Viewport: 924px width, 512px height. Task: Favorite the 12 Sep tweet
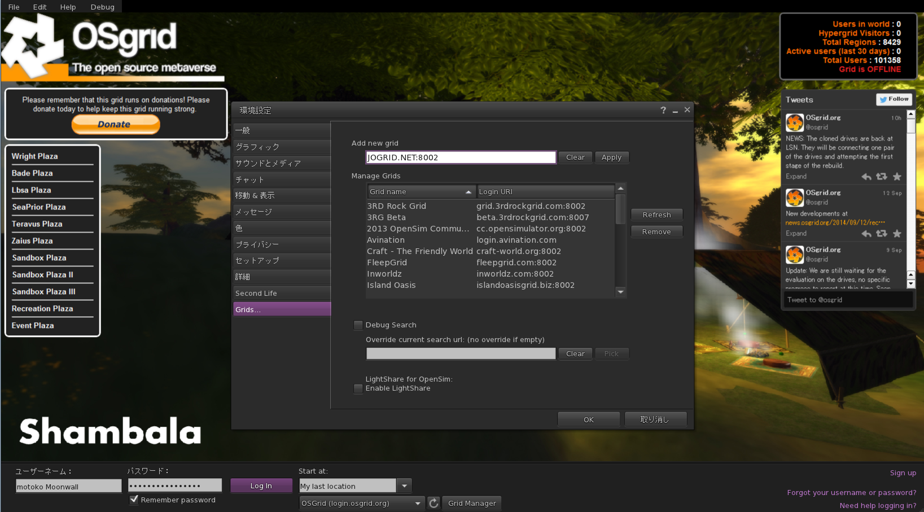click(x=897, y=234)
